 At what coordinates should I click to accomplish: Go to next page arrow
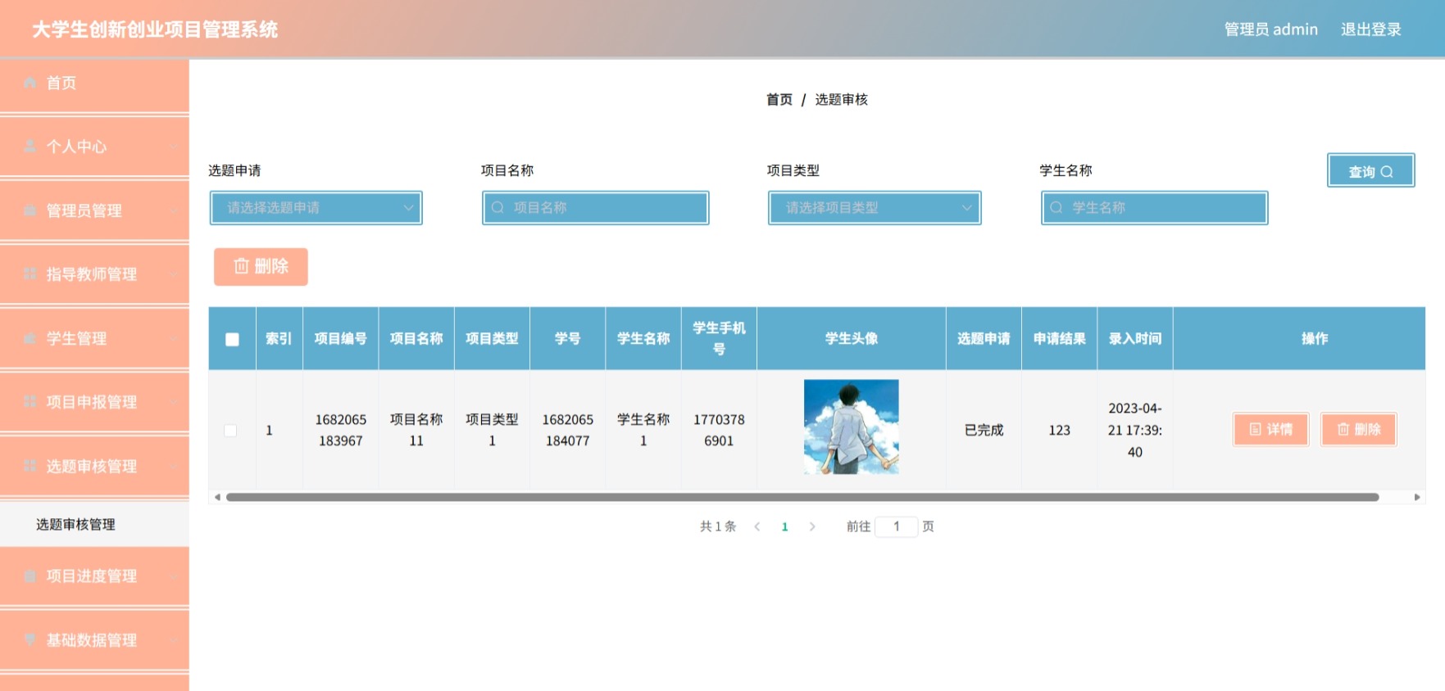(812, 526)
